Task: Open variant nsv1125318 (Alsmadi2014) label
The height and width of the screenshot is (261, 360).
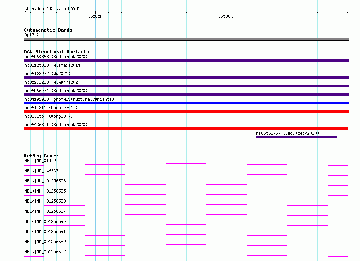Action: coord(53,65)
